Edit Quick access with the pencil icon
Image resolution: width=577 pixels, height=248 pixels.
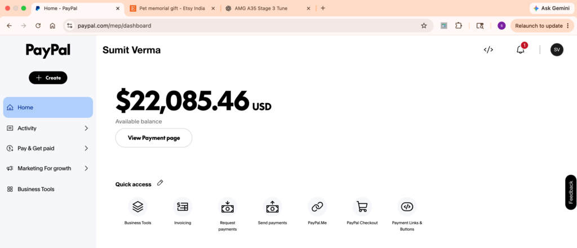[x=160, y=183]
